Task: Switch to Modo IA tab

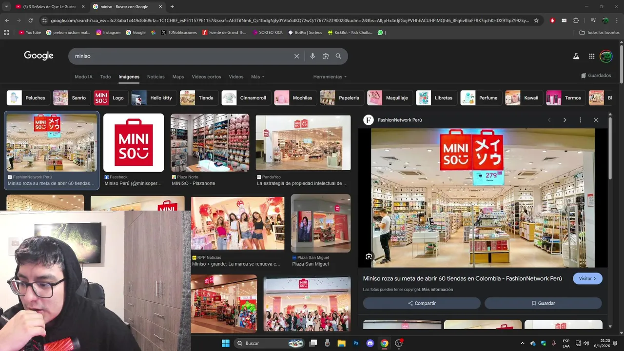Action: coord(83,77)
